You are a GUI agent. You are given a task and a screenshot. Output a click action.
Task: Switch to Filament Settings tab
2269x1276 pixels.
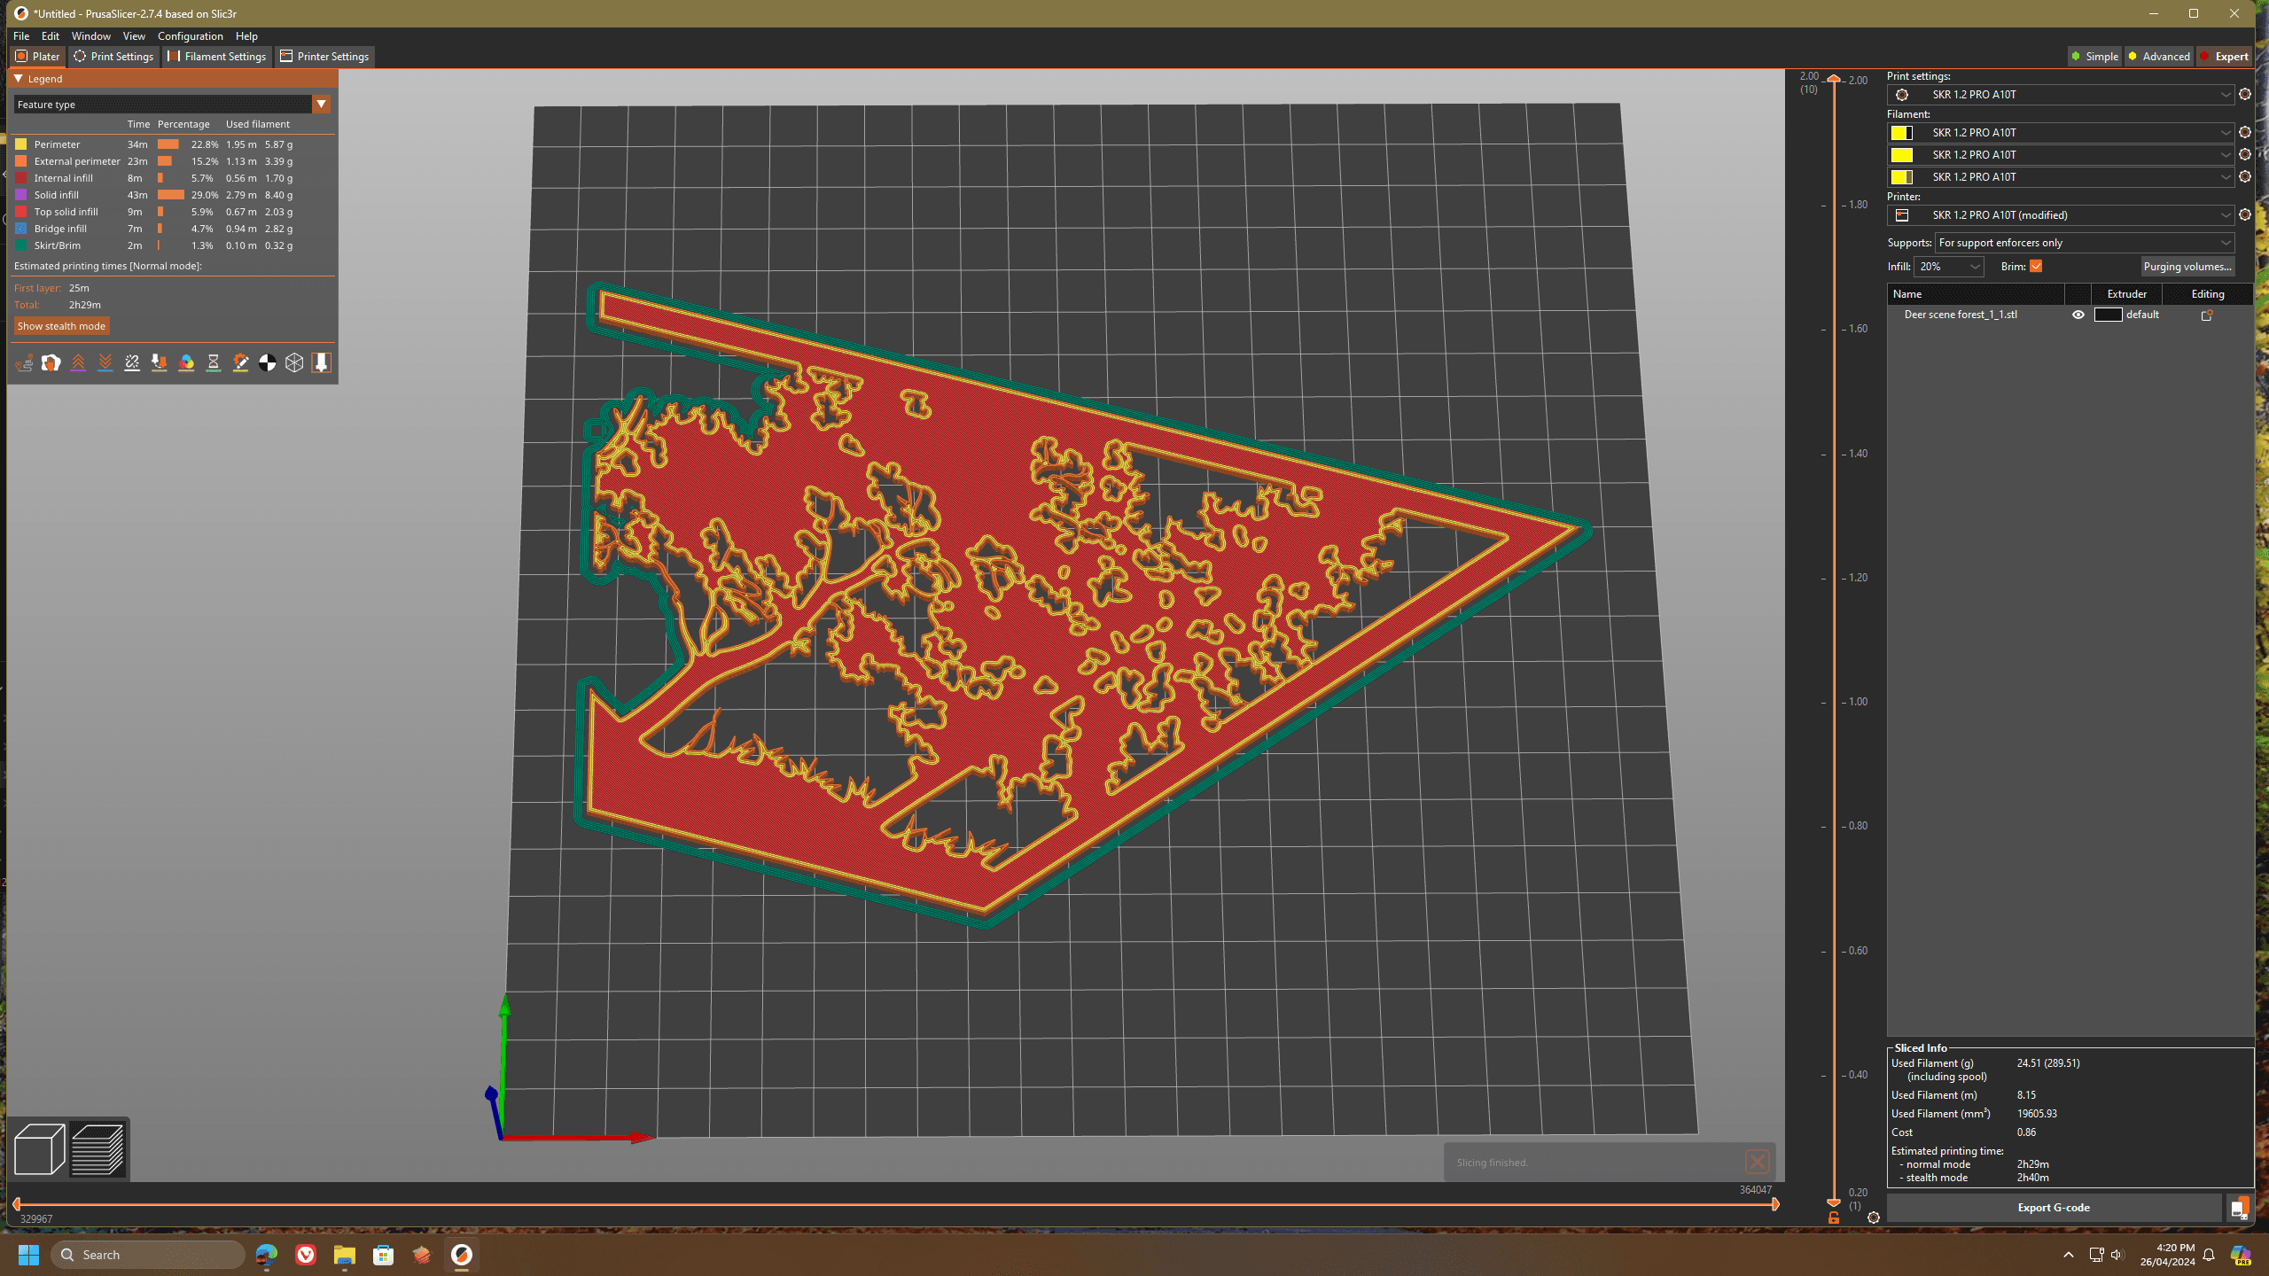tap(217, 57)
